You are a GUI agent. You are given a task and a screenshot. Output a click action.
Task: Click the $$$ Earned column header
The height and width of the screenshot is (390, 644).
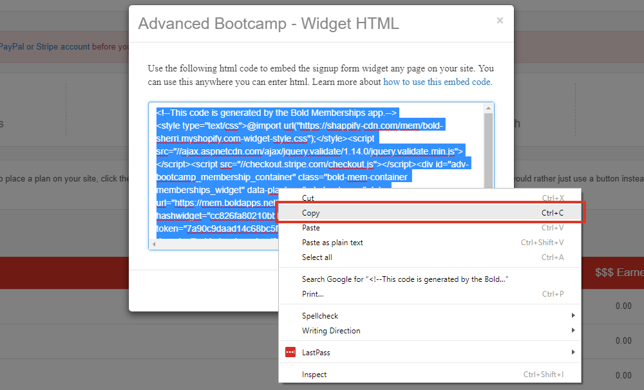point(620,272)
